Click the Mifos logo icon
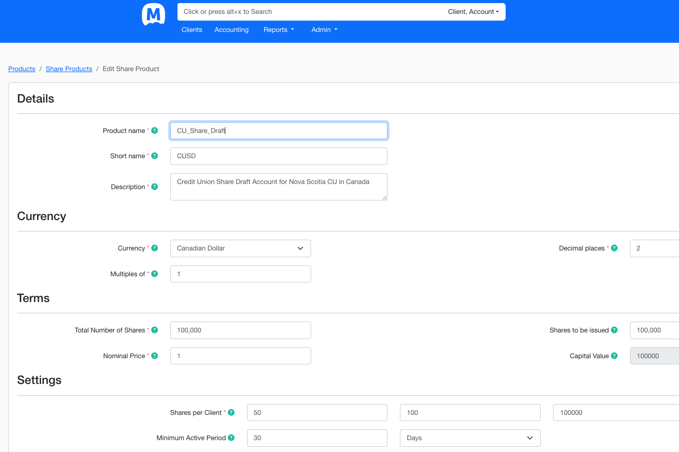The width and height of the screenshot is (679, 452). click(153, 14)
